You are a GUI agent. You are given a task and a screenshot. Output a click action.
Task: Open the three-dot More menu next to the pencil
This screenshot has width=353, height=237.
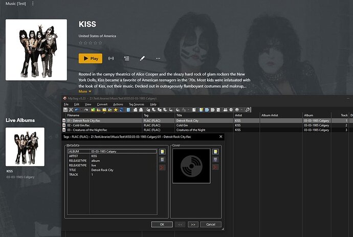coord(158,58)
